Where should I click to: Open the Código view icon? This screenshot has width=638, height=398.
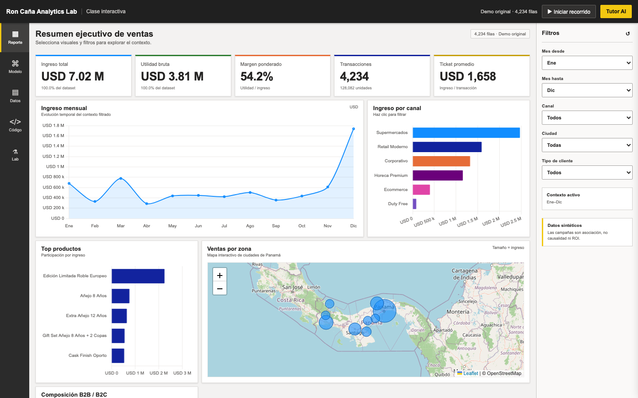pos(15,125)
